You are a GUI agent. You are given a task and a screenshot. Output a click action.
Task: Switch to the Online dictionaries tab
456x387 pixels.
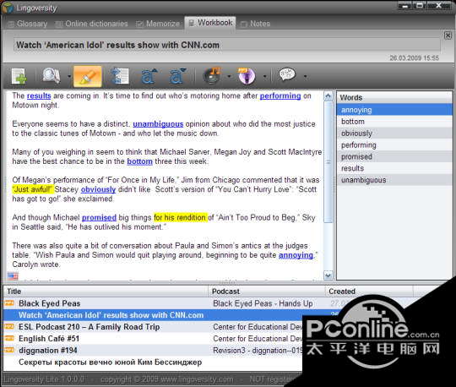91,24
